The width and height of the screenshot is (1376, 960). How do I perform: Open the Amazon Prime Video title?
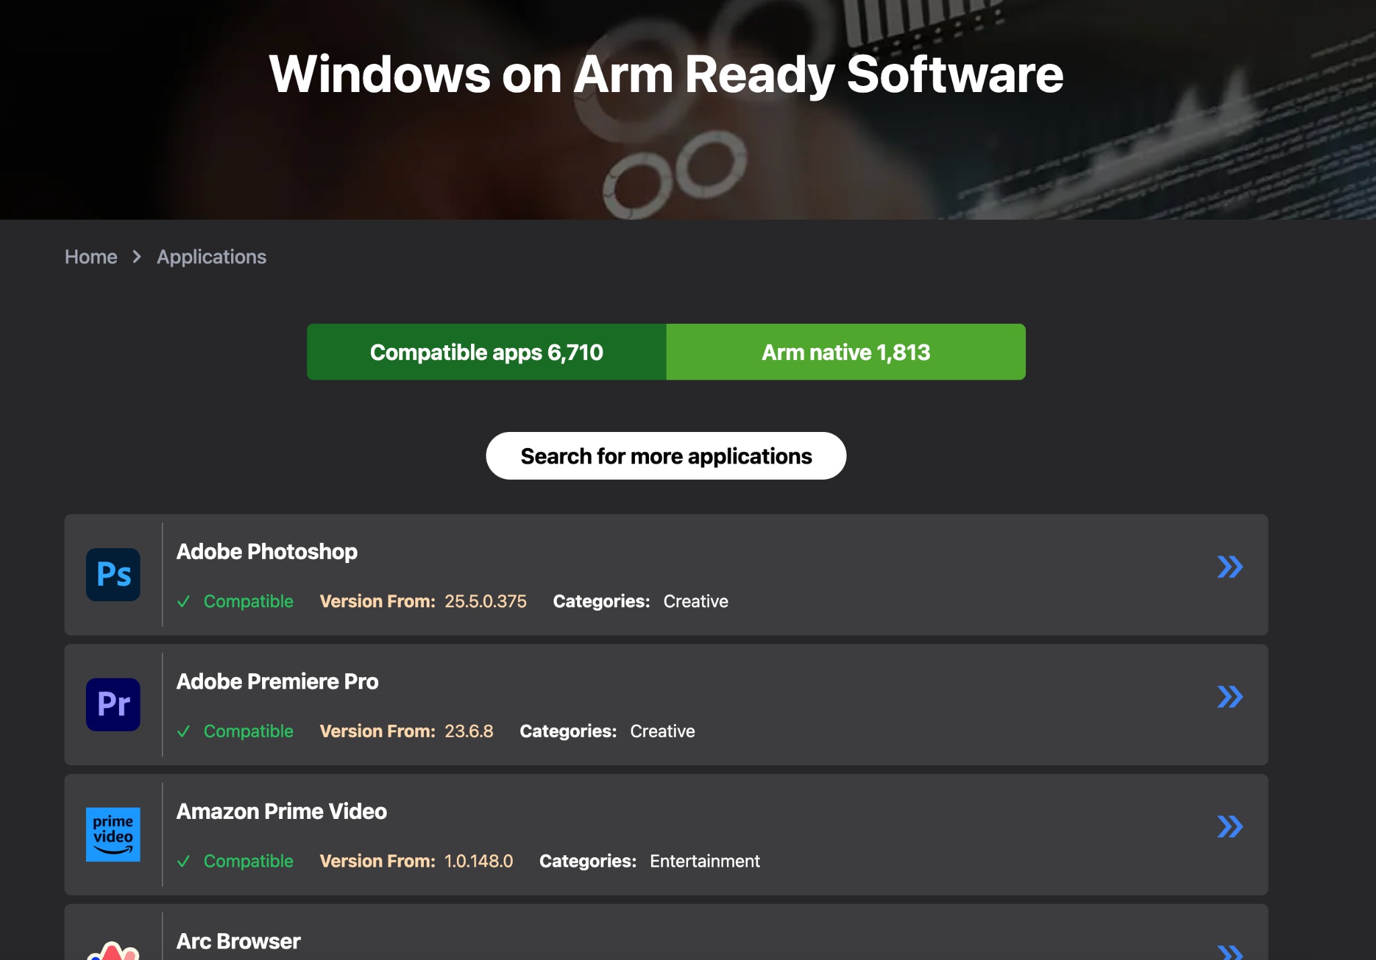[282, 812]
